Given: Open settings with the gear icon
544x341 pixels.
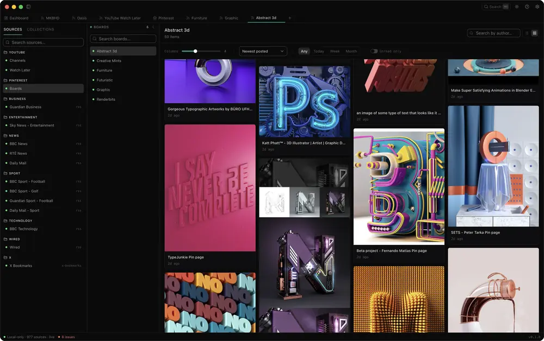Looking at the screenshot, I should (x=537, y=7).
